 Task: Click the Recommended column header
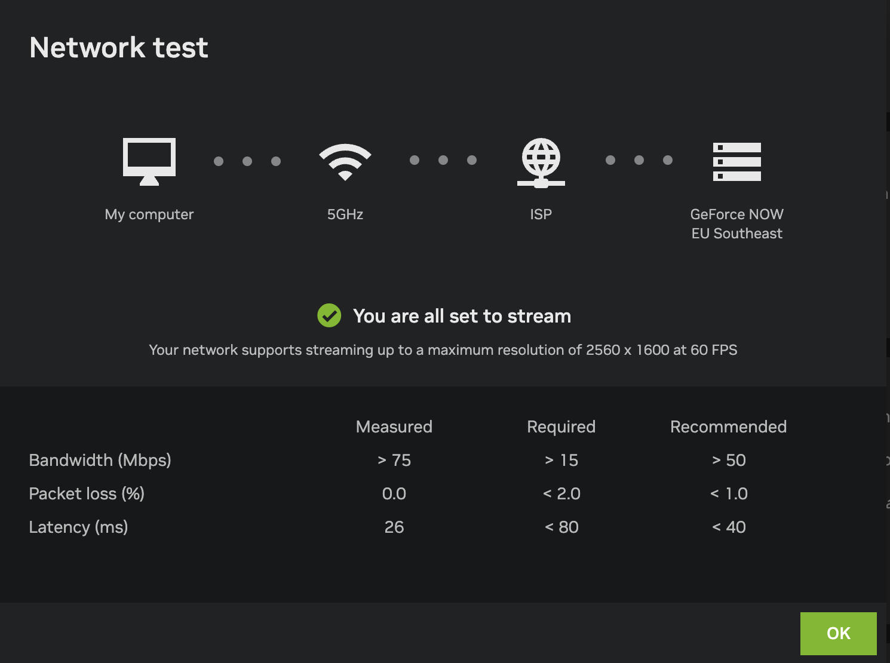pos(729,426)
